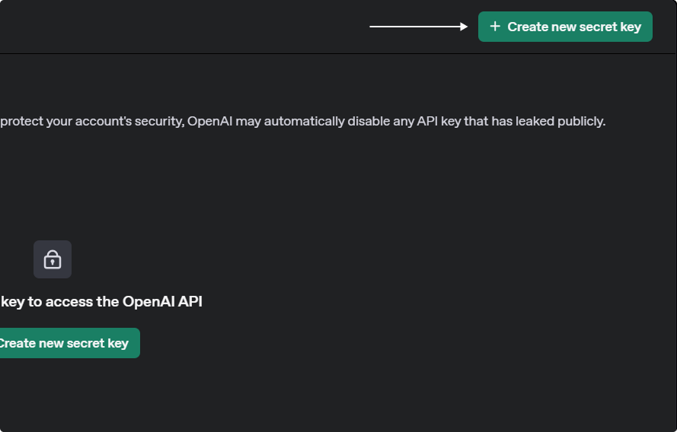Click the plus icon in the header button
The image size is (677, 432).
495,27
